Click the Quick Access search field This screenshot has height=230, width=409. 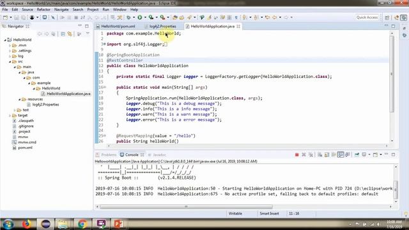(x=367, y=17)
